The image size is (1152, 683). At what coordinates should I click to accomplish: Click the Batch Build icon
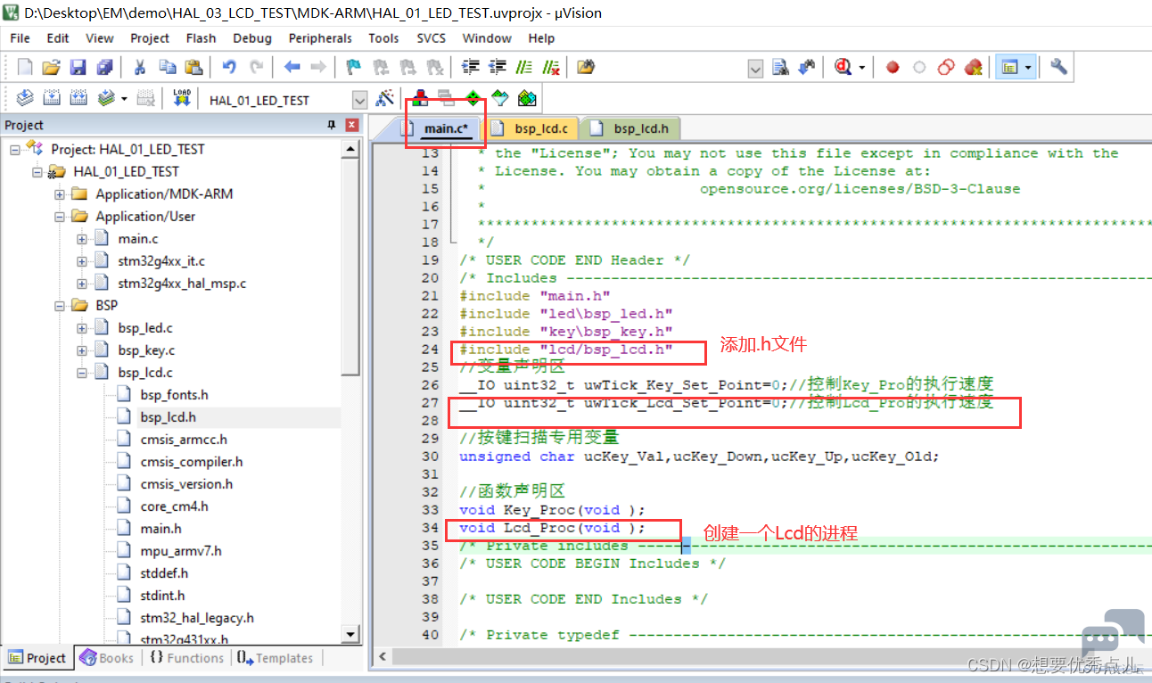pyautogui.click(x=106, y=98)
